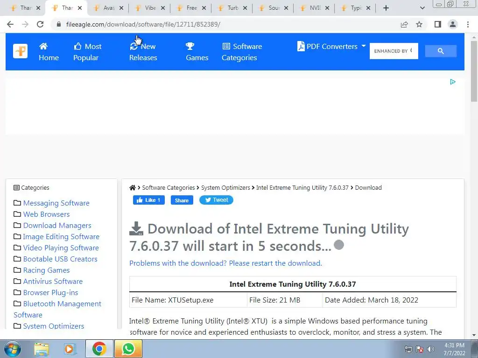
Task: Open New Releases in navigation bar
Action: tap(143, 52)
